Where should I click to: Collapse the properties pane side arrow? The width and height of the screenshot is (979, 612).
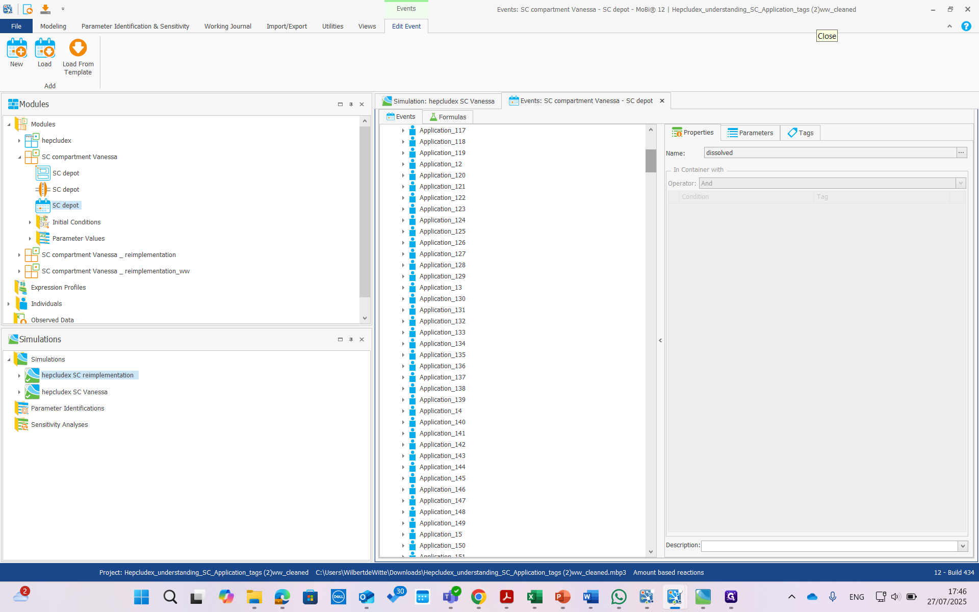660,340
